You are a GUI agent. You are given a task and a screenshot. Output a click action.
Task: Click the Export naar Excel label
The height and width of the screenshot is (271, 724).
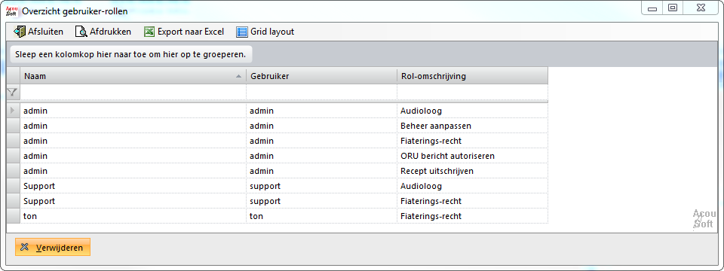coord(191,32)
